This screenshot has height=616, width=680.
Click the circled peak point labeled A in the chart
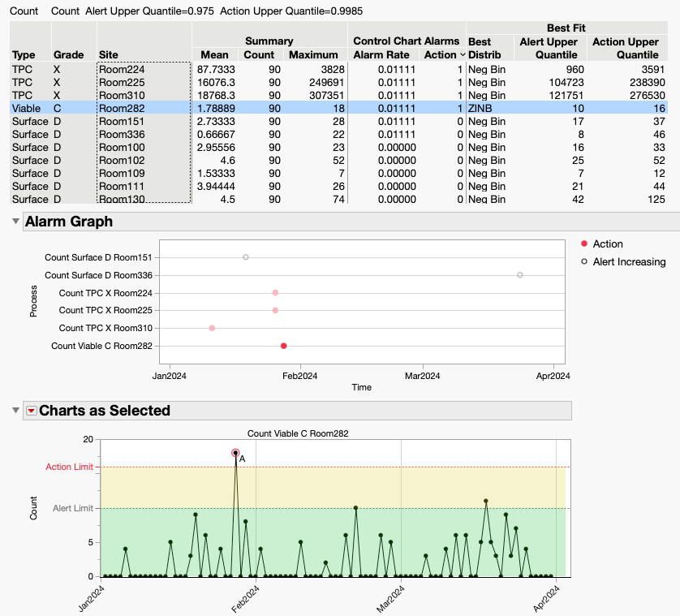tap(235, 453)
